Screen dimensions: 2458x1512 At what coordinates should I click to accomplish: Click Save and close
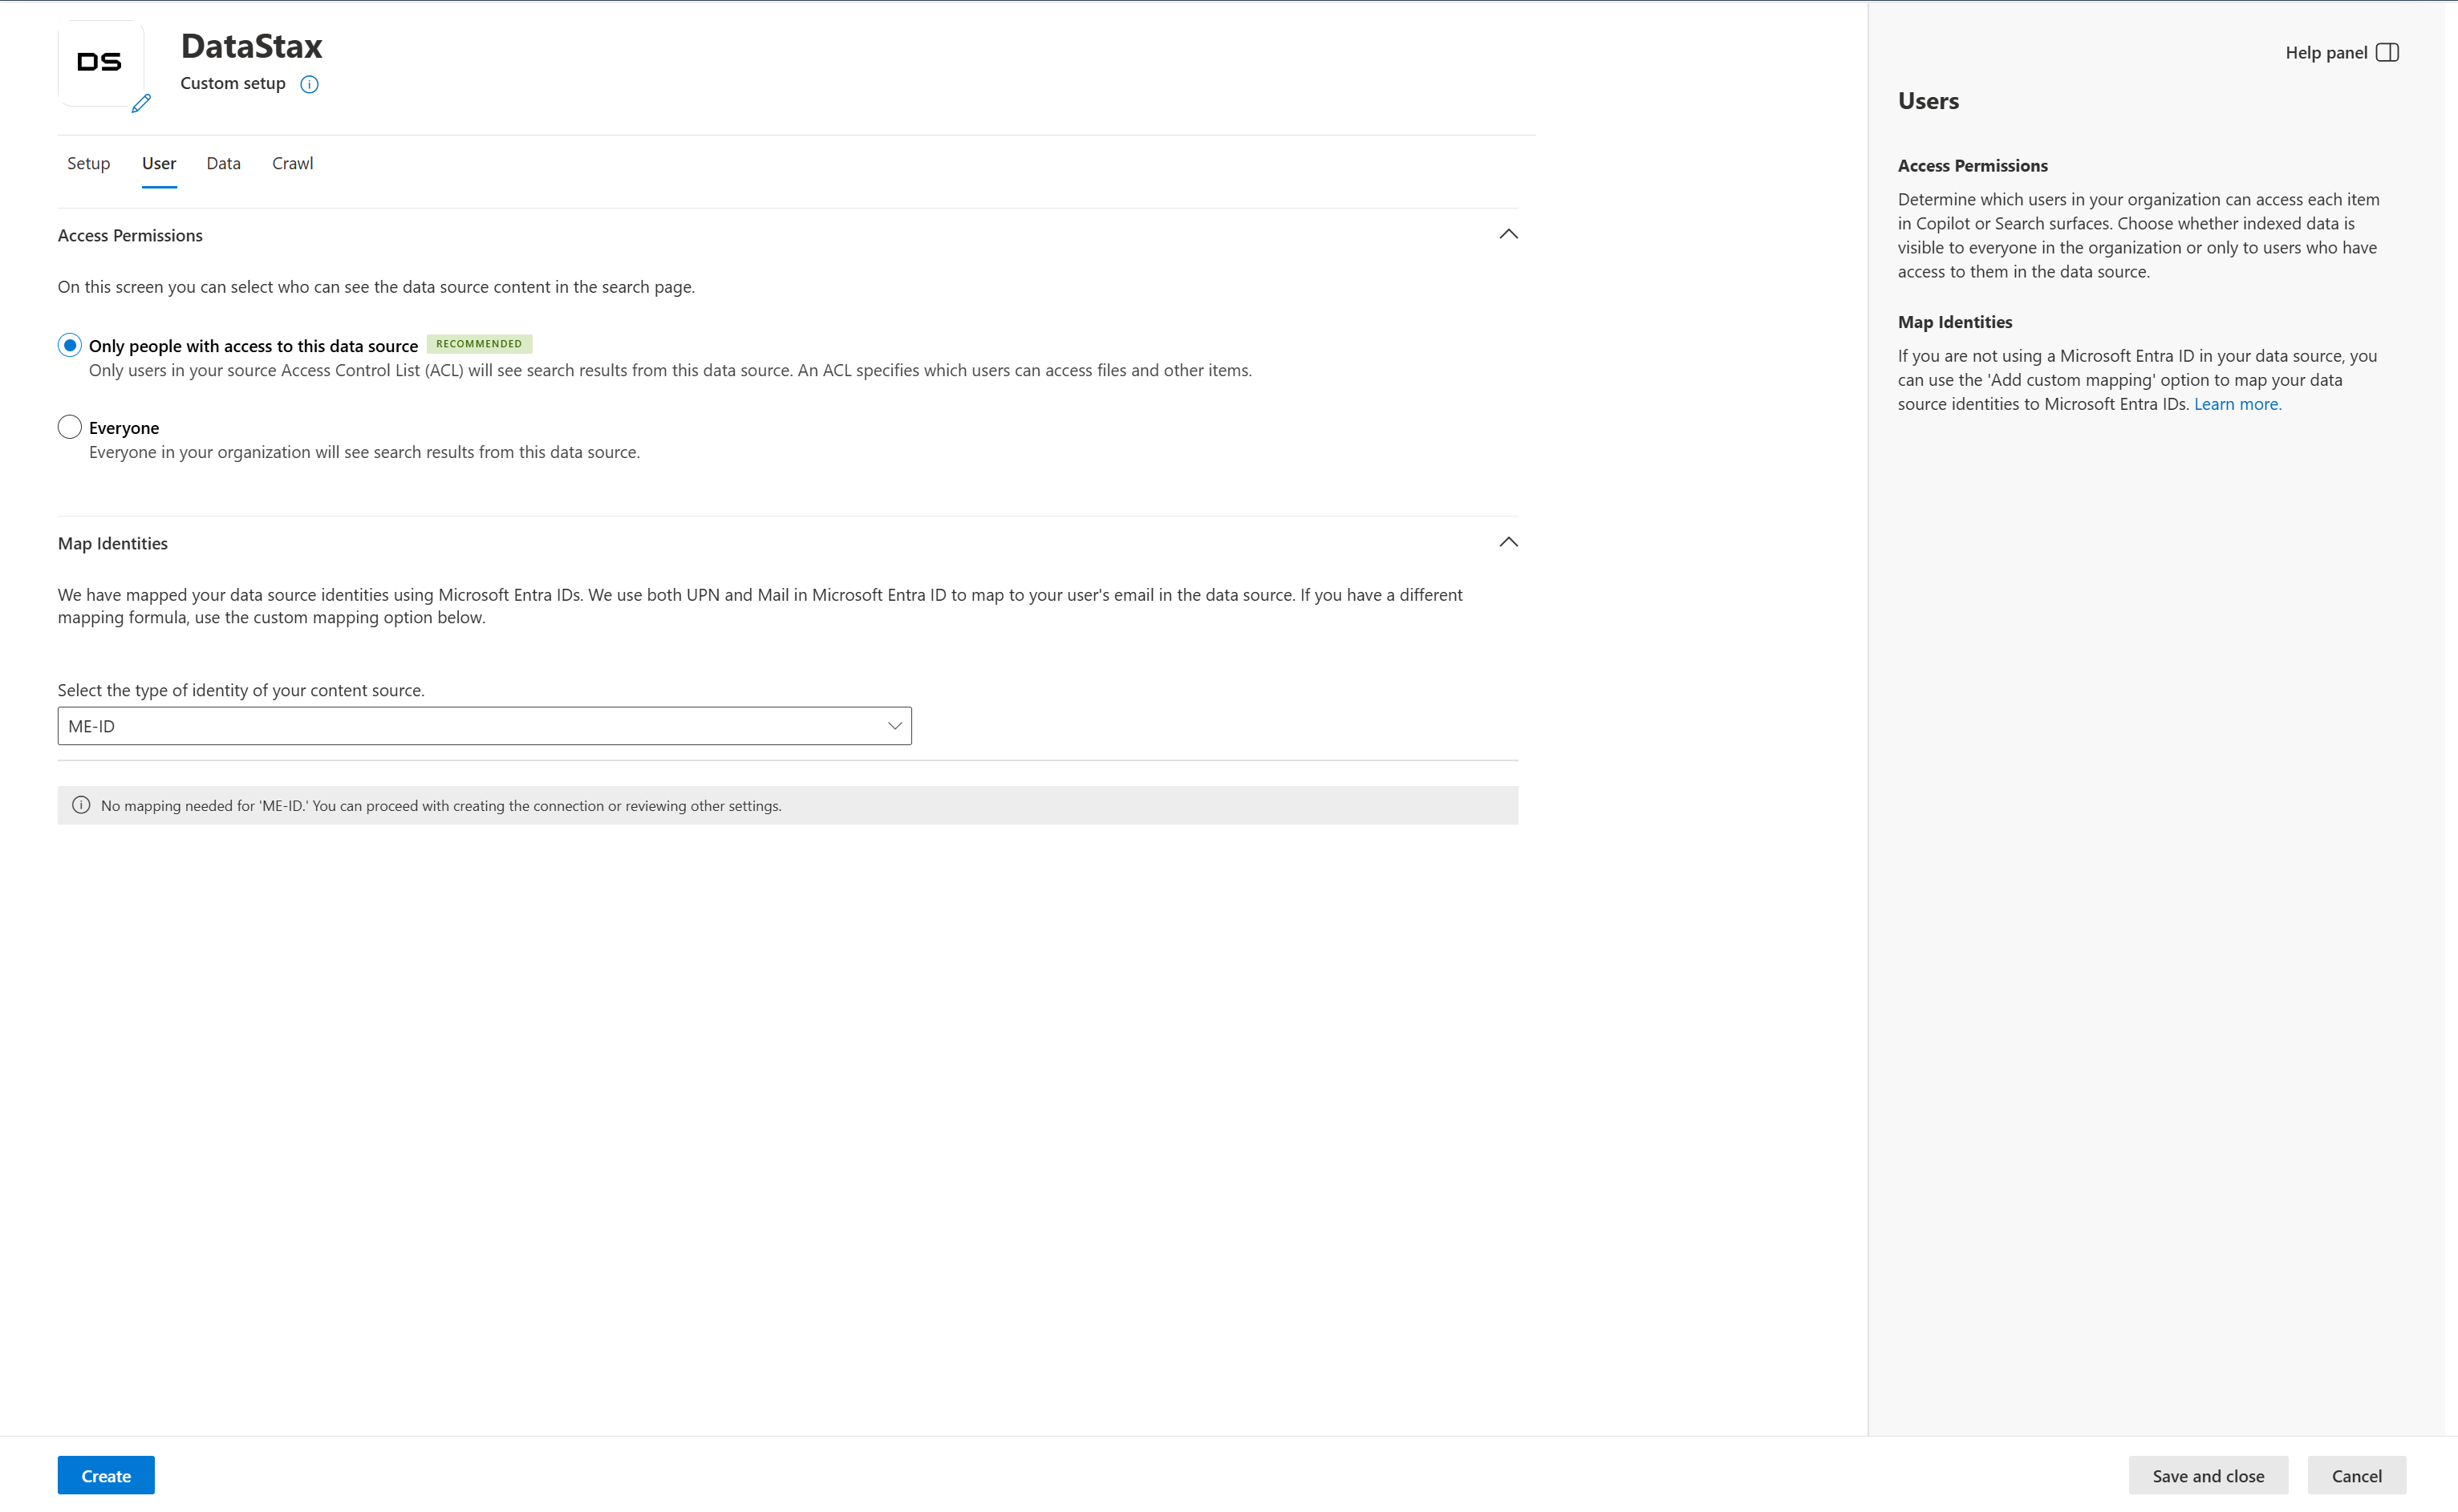coord(2207,1475)
